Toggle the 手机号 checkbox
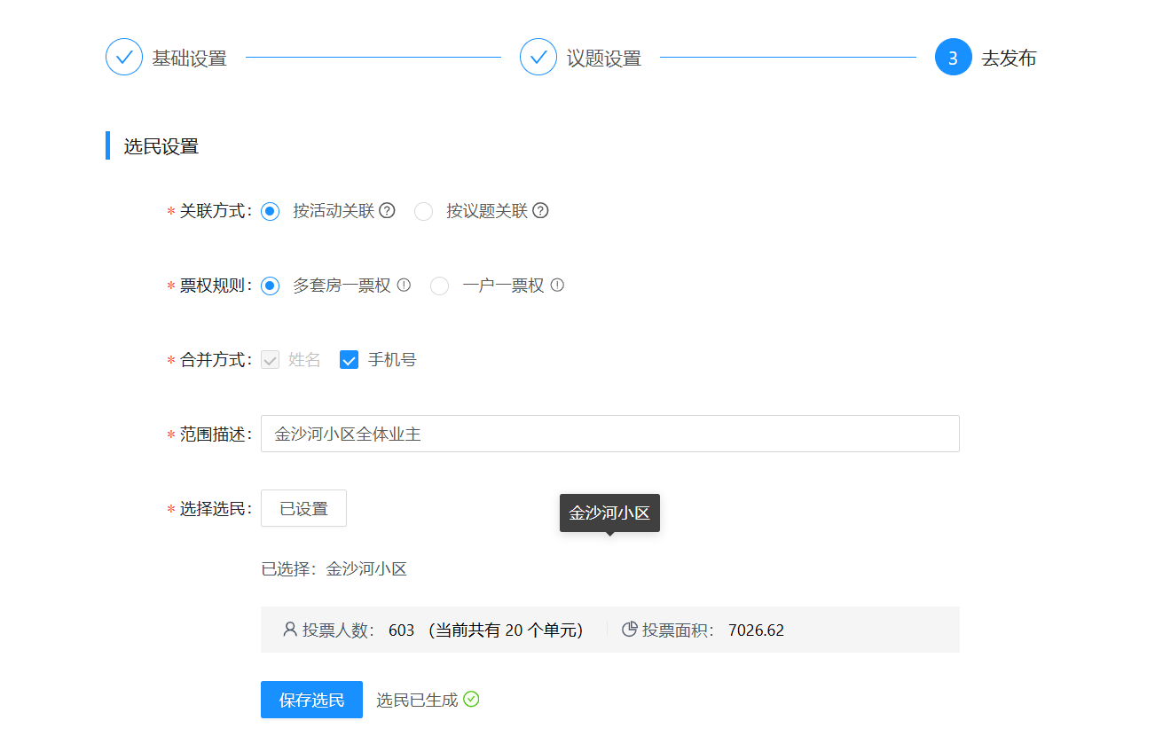The height and width of the screenshot is (736, 1155). click(349, 360)
